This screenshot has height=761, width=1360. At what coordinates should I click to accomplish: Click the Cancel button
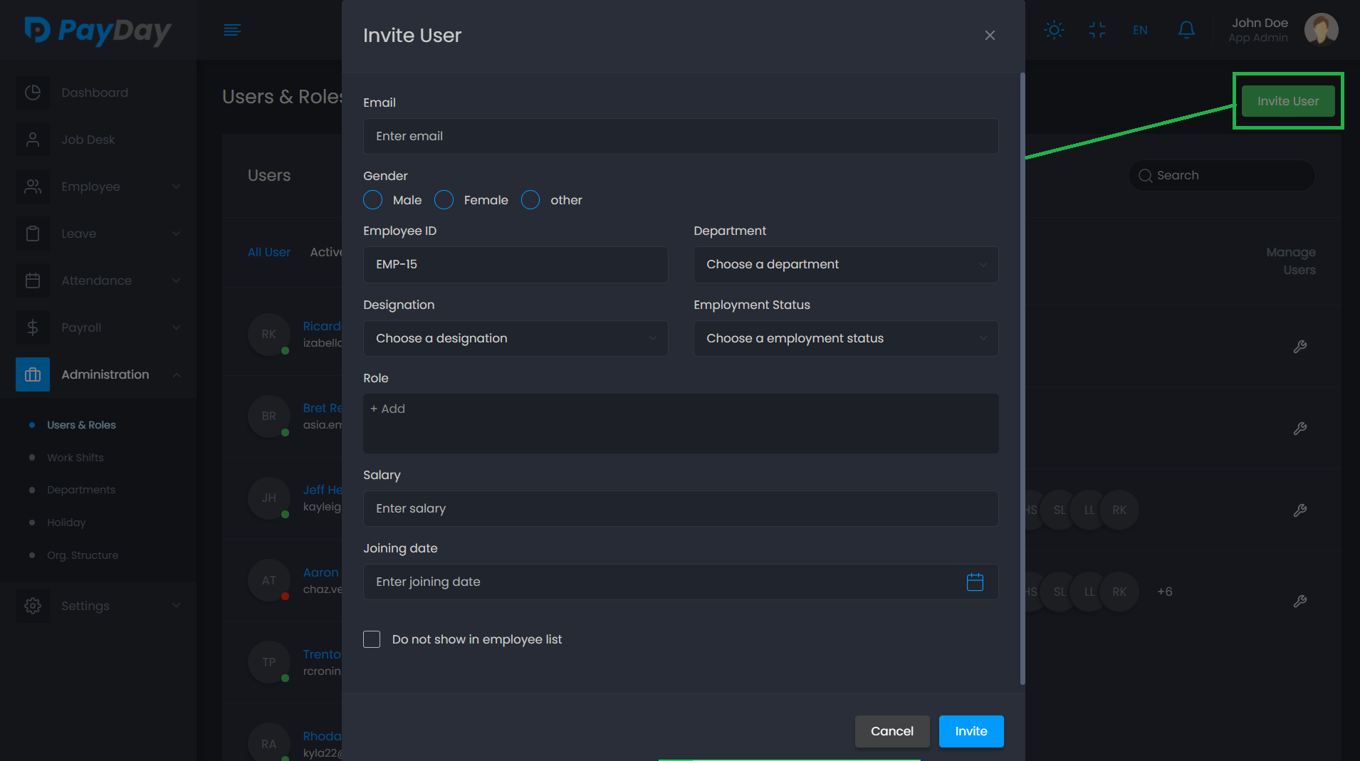[891, 731]
